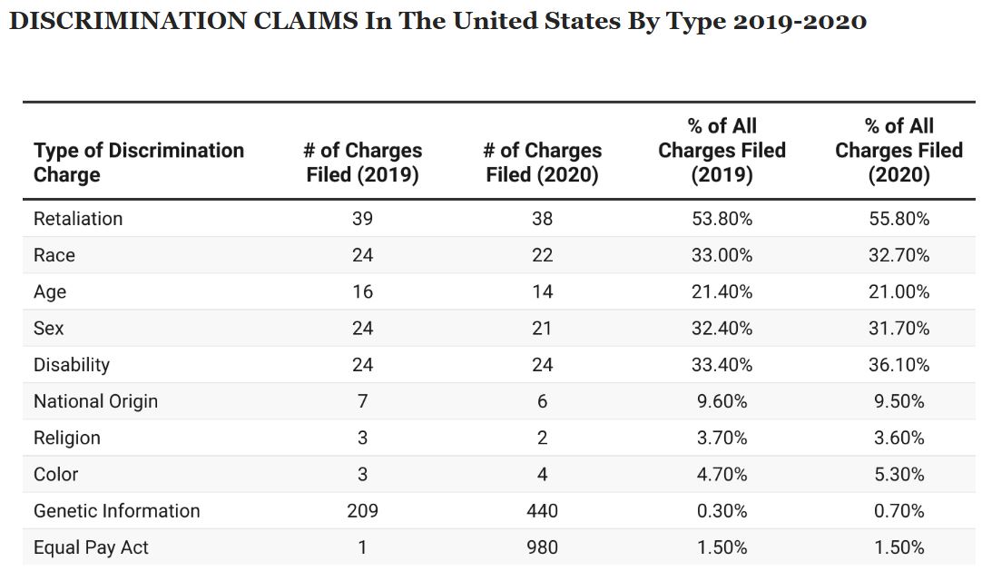The width and height of the screenshot is (982, 581).
Task: Click the 36.10% Disability 2020 cell
Action: point(899,365)
